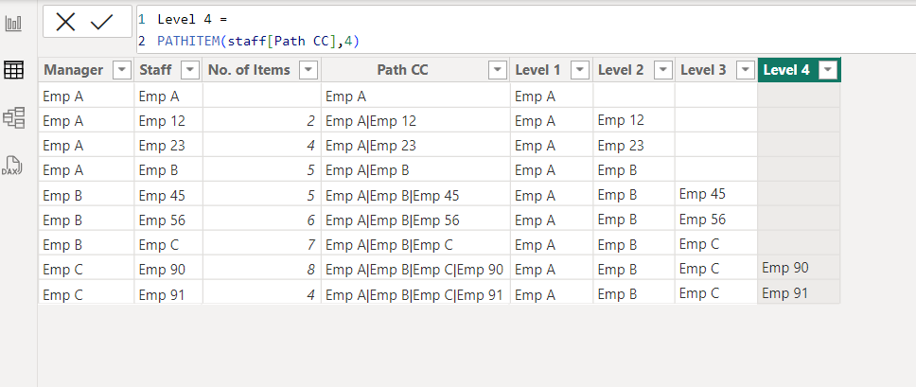Select the highlighted Level 4 column header
This screenshot has height=387, width=916.
tap(799, 70)
